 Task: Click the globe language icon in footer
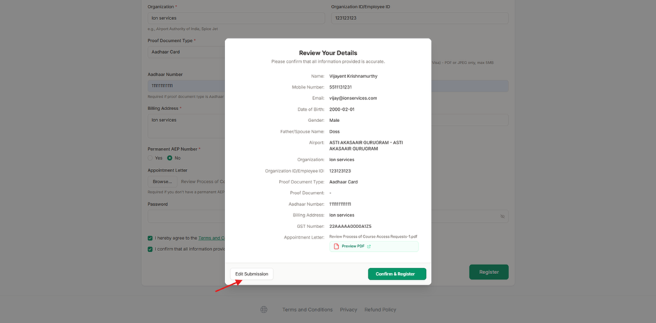264,310
